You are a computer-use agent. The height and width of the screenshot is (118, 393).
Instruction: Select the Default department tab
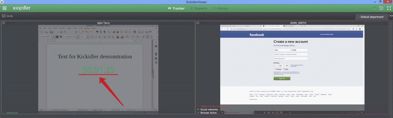(x=372, y=17)
